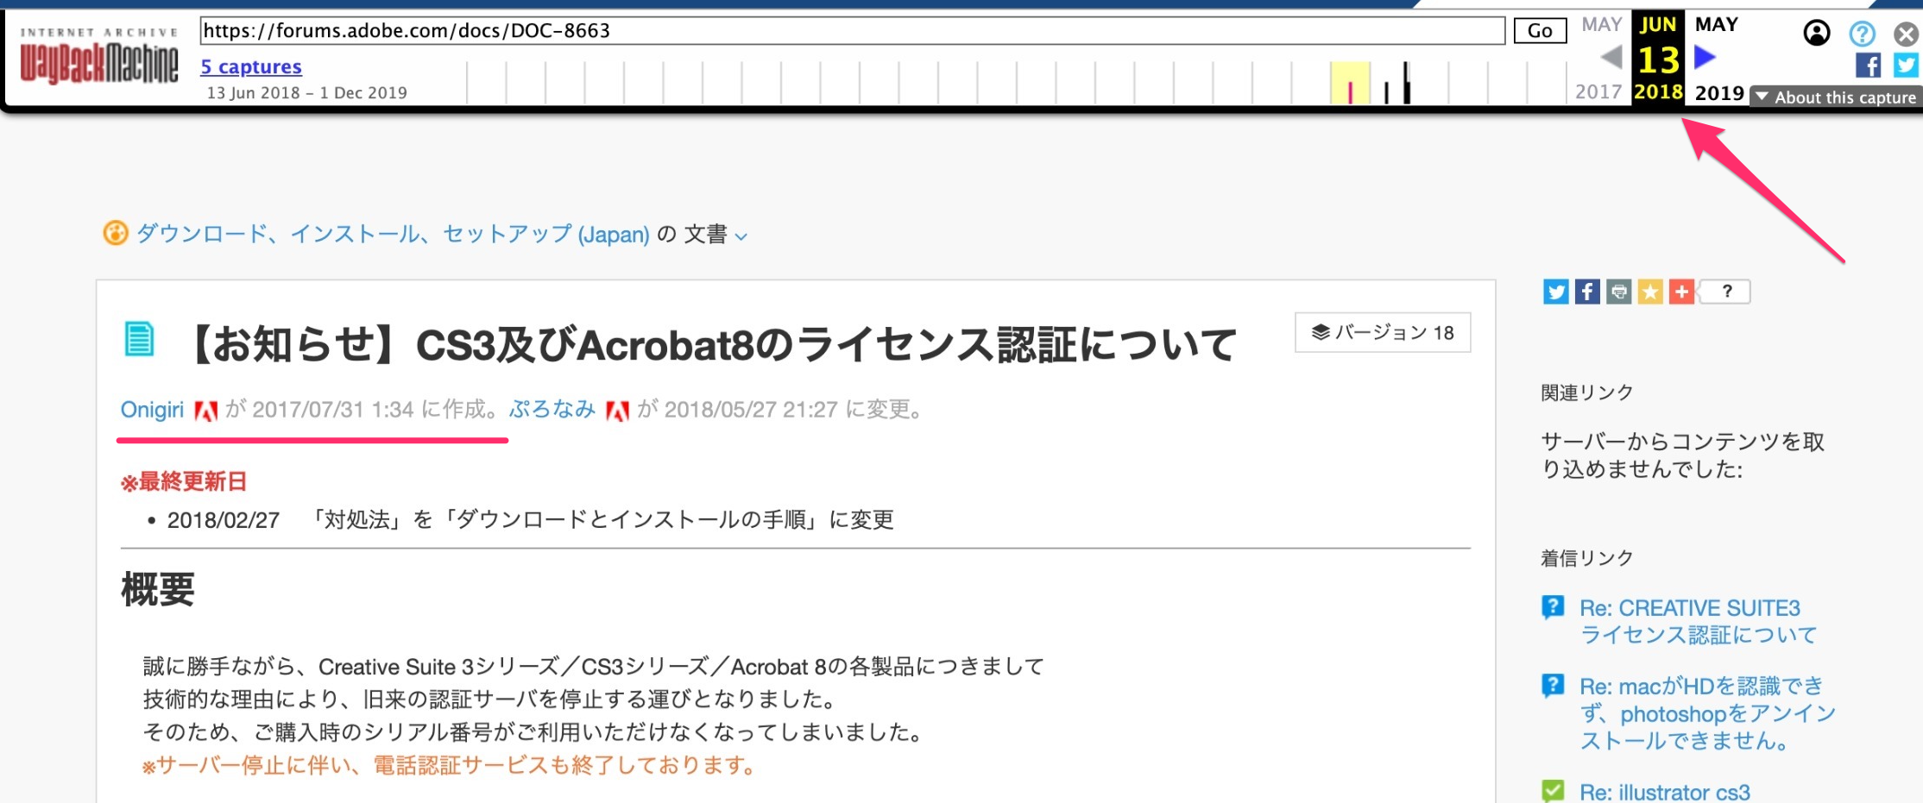Click the 関連リンク sidebar heading

point(1586,393)
